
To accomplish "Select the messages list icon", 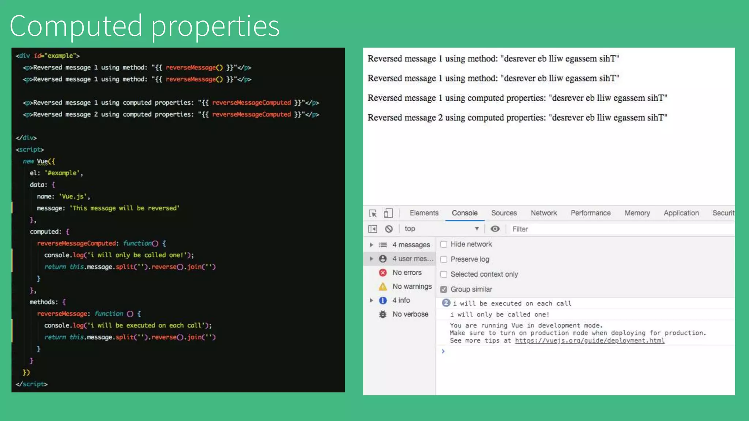I will tap(383, 245).
